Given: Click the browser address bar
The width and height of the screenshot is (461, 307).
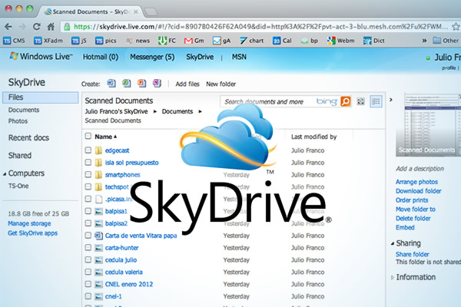Looking at the screenshot, I should pyautogui.click(x=256, y=27).
